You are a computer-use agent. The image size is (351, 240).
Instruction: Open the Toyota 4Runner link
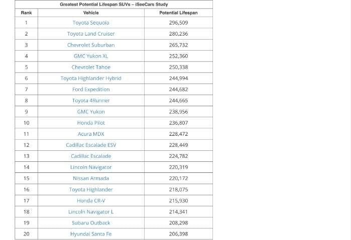(91, 100)
